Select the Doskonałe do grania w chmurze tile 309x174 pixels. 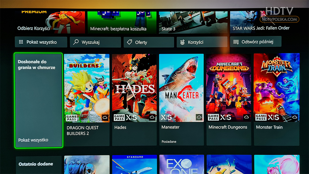38,100
